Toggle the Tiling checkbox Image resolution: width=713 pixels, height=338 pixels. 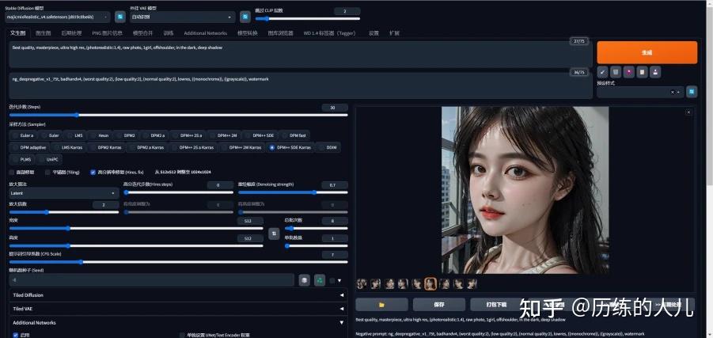pyautogui.click(x=47, y=173)
